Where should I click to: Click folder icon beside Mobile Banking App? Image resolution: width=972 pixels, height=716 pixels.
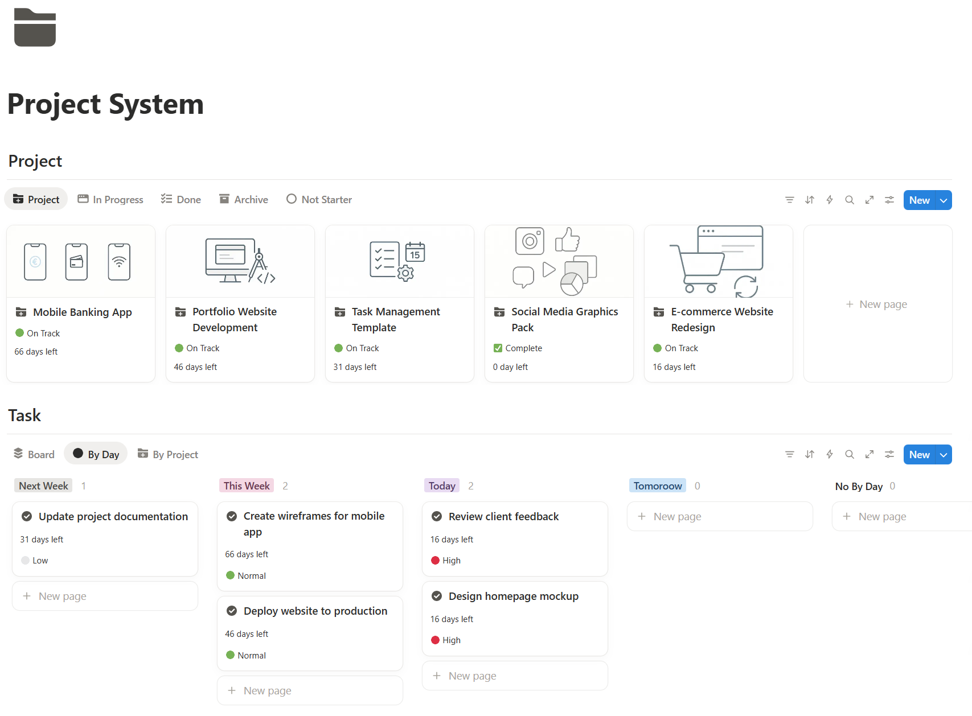coord(21,312)
